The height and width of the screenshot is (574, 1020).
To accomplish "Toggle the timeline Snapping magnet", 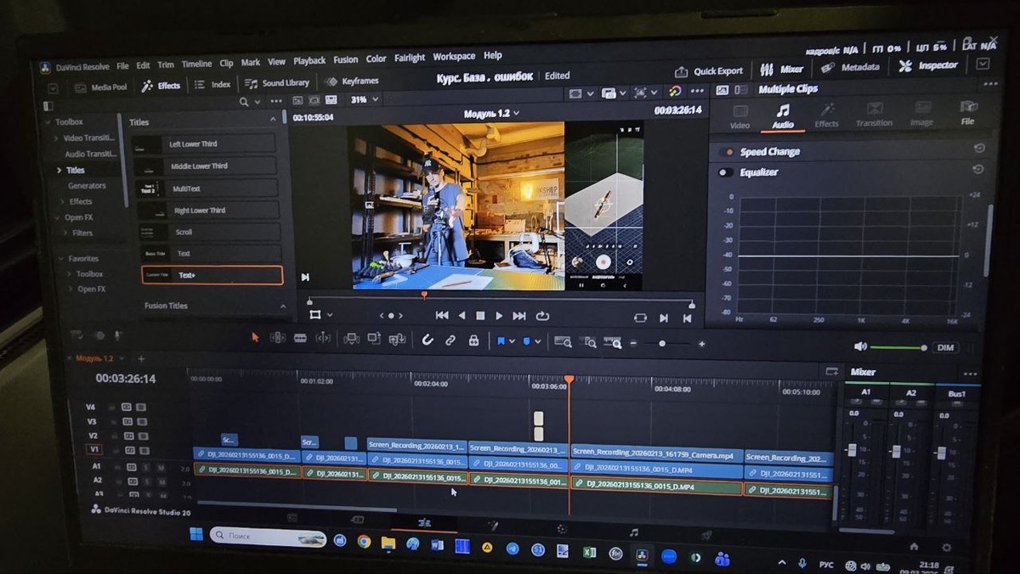I will [x=428, y=340].
